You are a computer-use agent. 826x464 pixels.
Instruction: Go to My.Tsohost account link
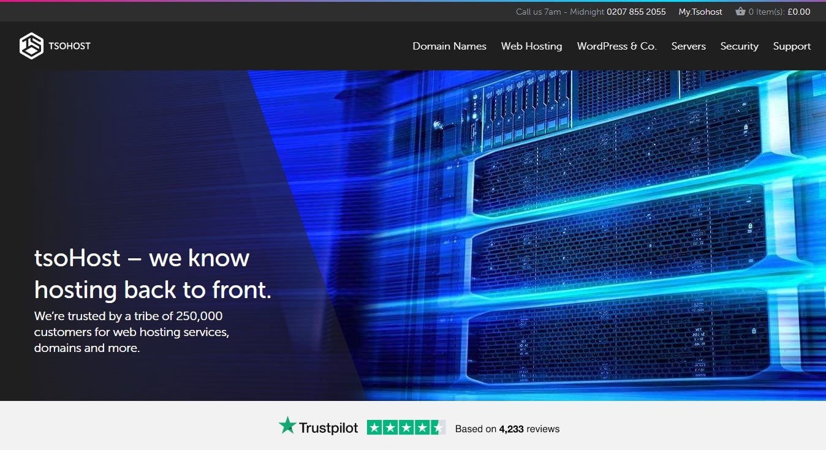[700, 12]
